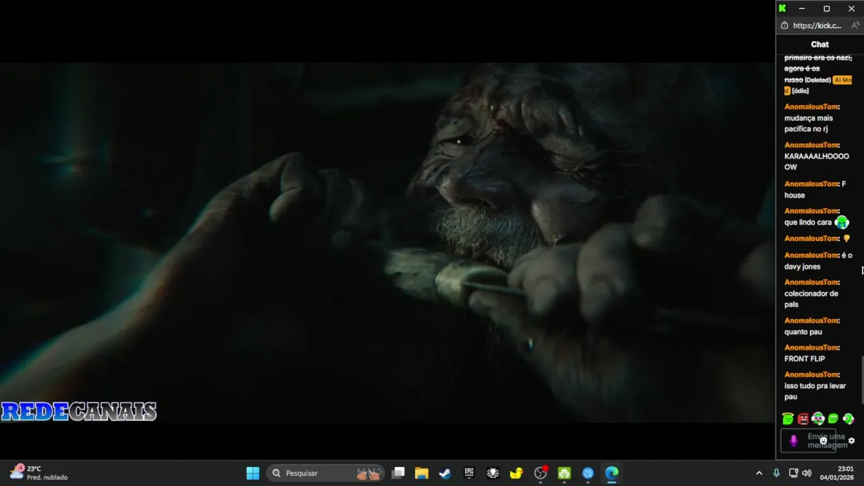Open File Explorer from the taskbar
This screenshot has height=486, width=864.
point(422,473)
